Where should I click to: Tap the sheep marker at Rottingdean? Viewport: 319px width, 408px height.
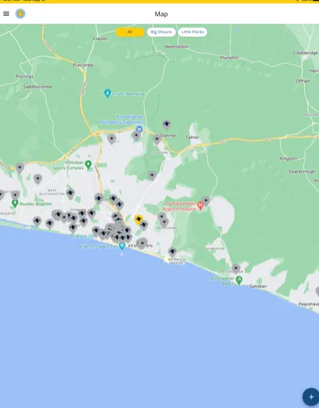[236, 268]
